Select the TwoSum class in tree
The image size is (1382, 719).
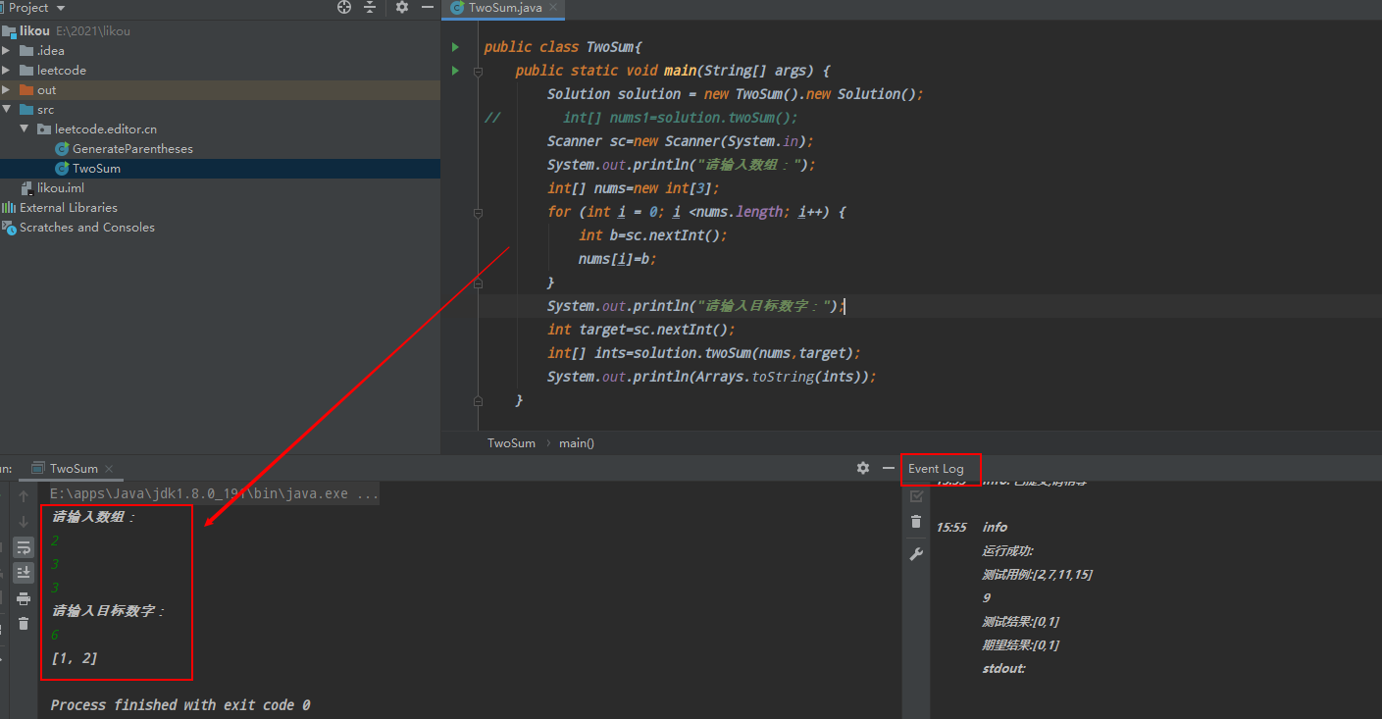click(x=96, y=168)
